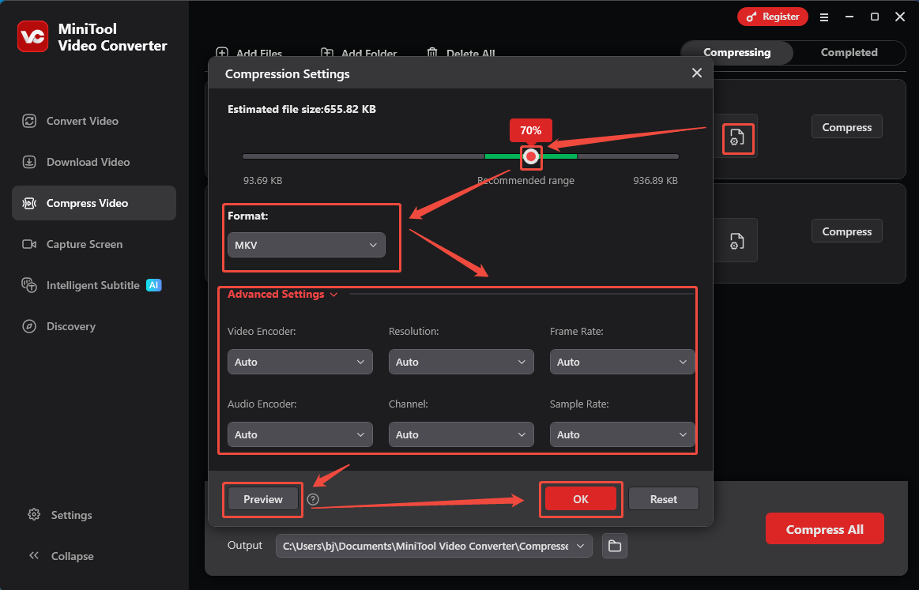Screen dimensions: 919x590
Task: Open the Format MKV dropdown
Action: point(306,245)
